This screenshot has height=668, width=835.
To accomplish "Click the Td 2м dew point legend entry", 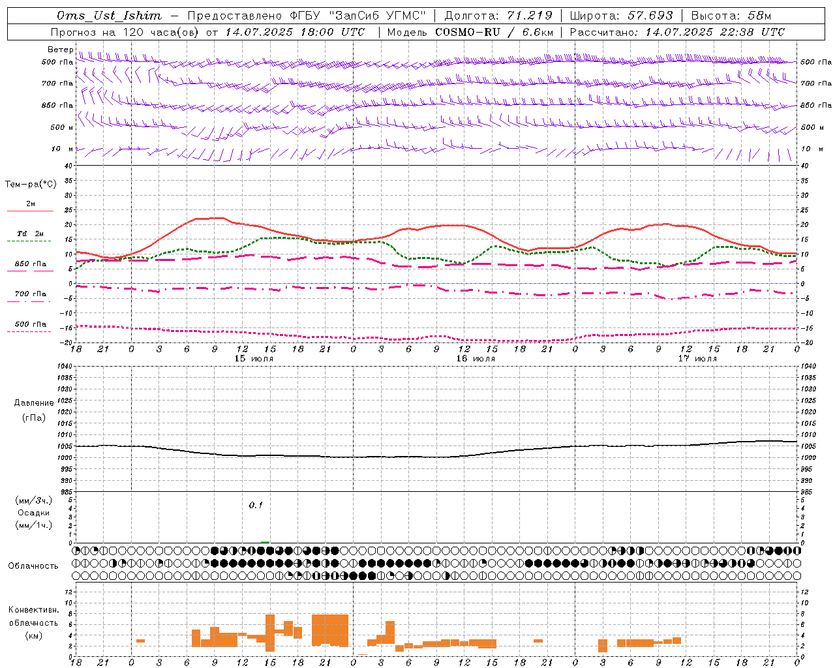I will click(x=30, y=234).
